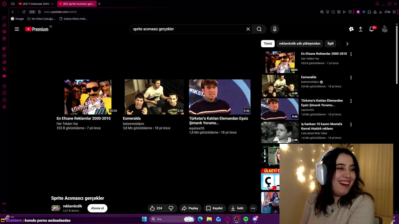399x224 pixels.
Task: Open the Yer İmleri Çubuğu bookmark folder
Action: click(41, 19)
